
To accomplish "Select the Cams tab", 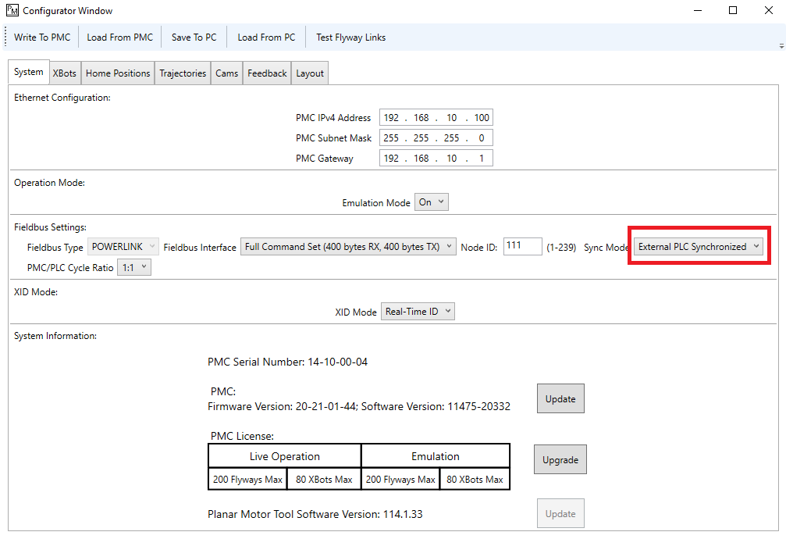I will (x=227, y=73).
